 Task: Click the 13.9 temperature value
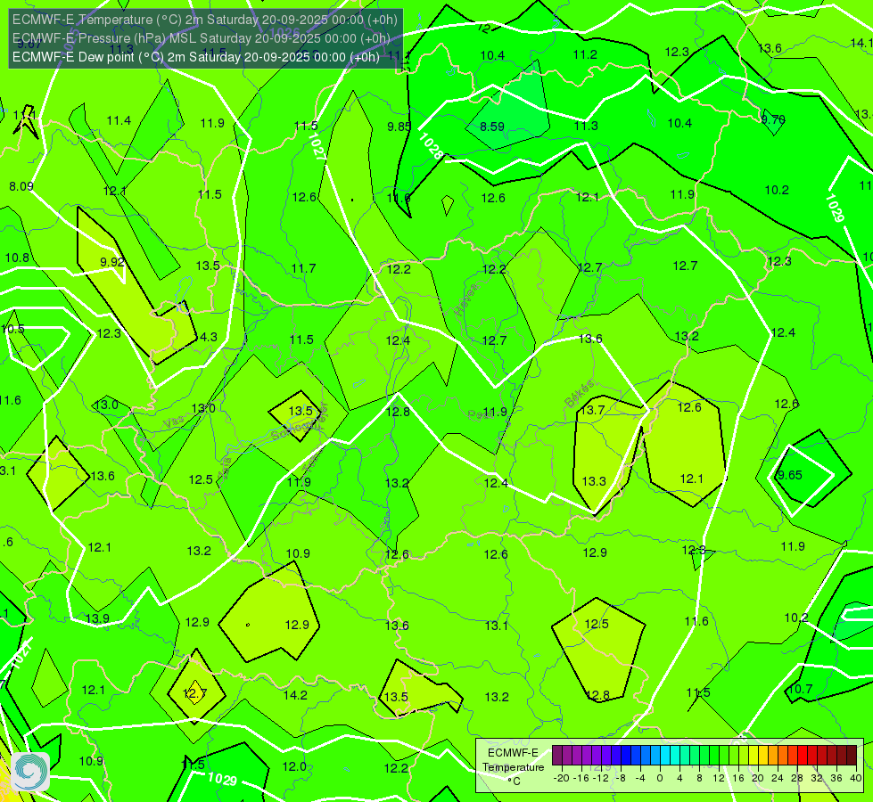97,619
